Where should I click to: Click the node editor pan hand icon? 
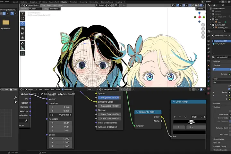(15, 102)
